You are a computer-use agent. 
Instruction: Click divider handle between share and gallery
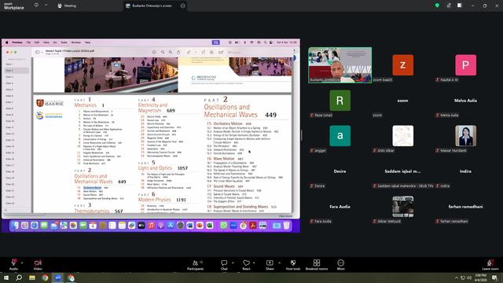click(302, 135)
